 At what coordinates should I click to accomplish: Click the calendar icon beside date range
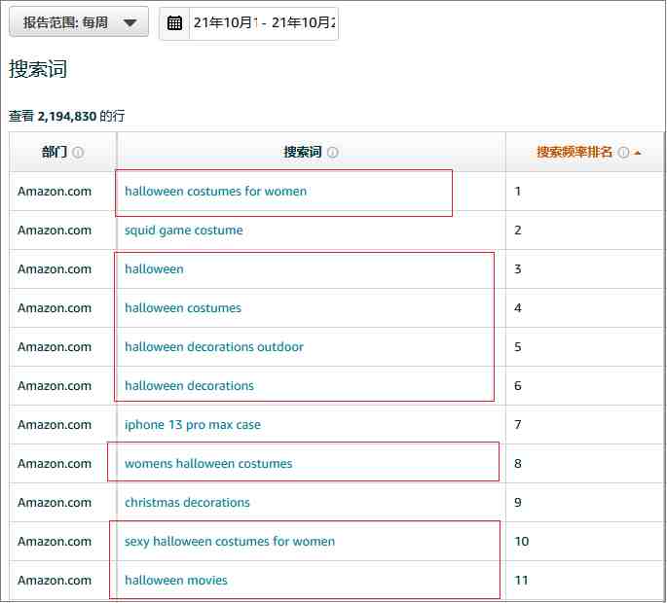pyautogui.click(x=174, y=23)
